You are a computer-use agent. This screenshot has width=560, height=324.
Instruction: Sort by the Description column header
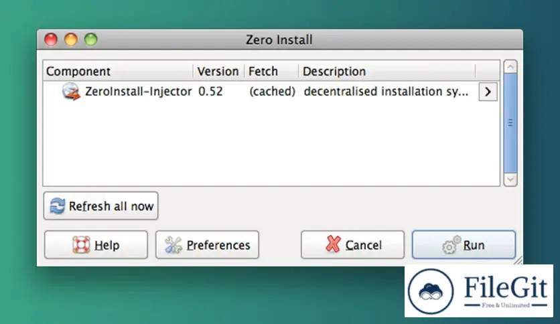[x=387, y=71]
